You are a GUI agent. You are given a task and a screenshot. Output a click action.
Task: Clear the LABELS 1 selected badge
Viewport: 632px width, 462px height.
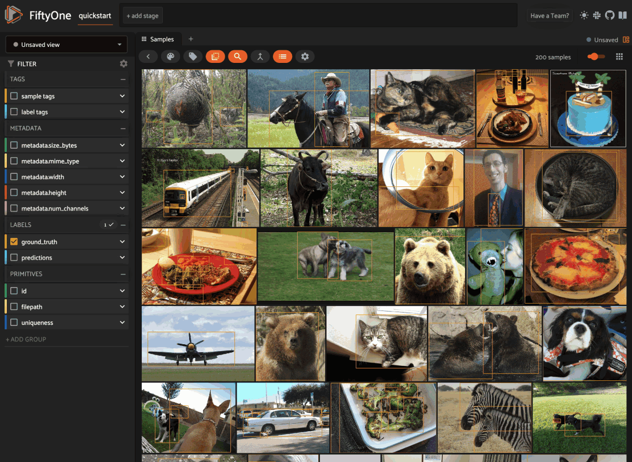coord(109,225)
